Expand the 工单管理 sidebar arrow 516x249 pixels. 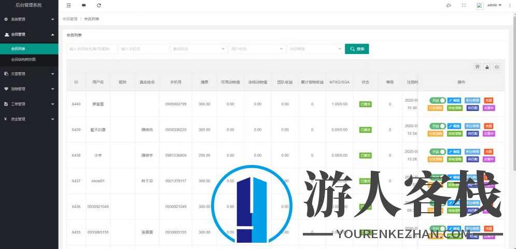pos(53,104)
